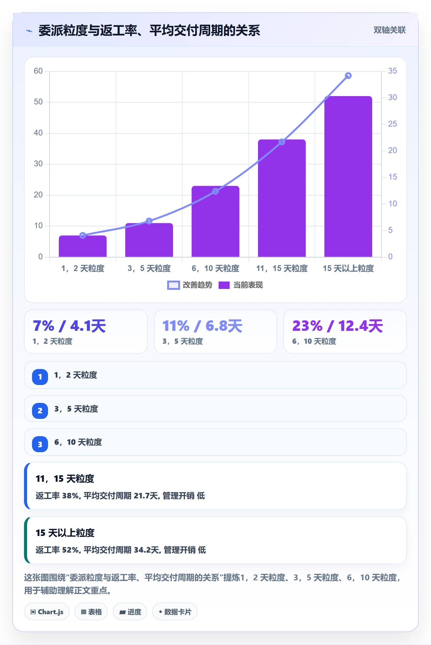Click the 3，5 天粒度 list row text
431x645 pixels.
click(x=76, y=409)
